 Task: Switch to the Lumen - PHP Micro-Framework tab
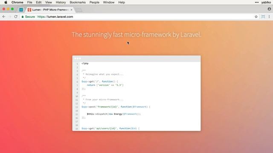point(50,10)
